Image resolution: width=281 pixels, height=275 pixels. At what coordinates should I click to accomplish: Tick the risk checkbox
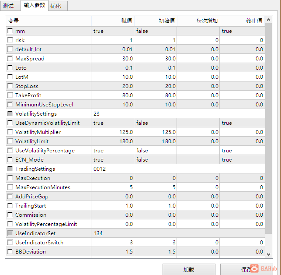click(x=10, y=40)
